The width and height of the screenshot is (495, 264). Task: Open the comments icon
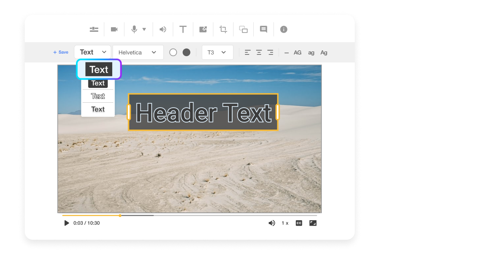263,29
